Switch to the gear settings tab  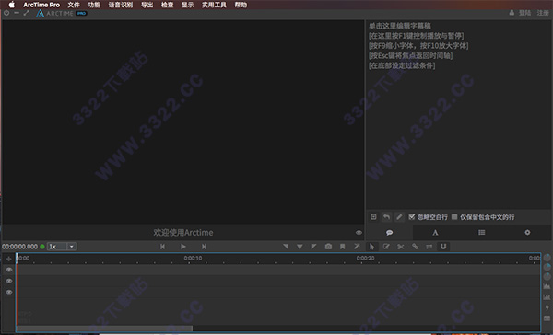click(527, 233)
